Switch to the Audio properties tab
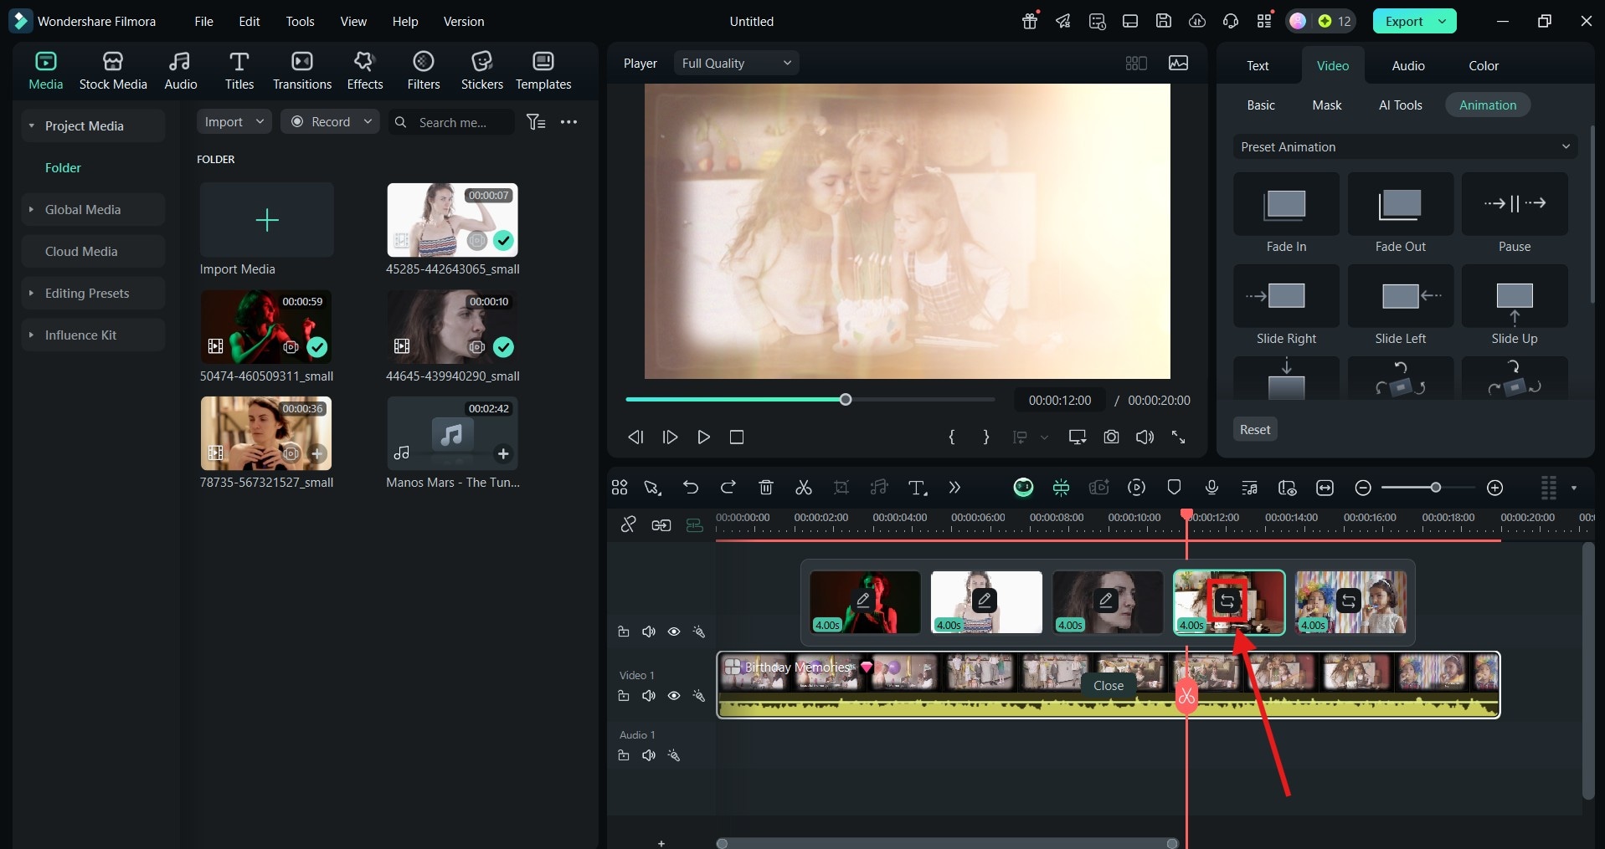The image size is (1605, 849). click(1408, 65)
